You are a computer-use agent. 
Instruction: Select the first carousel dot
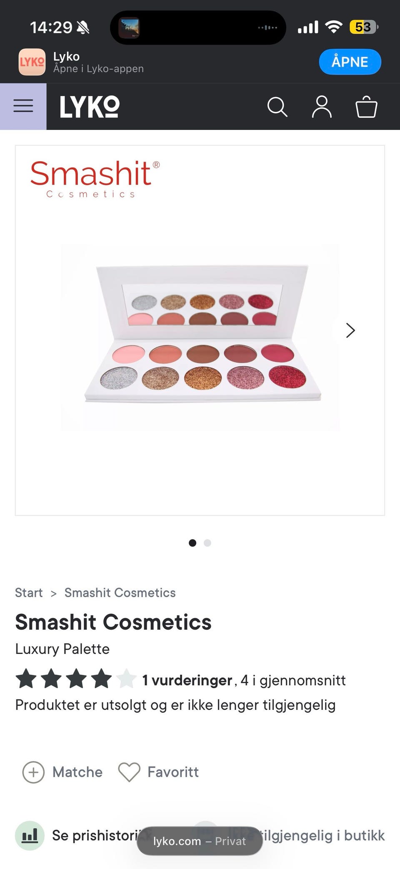click(192, 543)
